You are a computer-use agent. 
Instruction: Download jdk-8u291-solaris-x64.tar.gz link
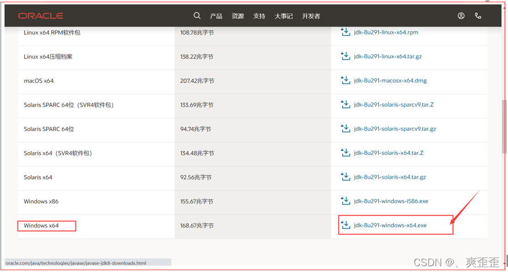[x=390, y=177]
